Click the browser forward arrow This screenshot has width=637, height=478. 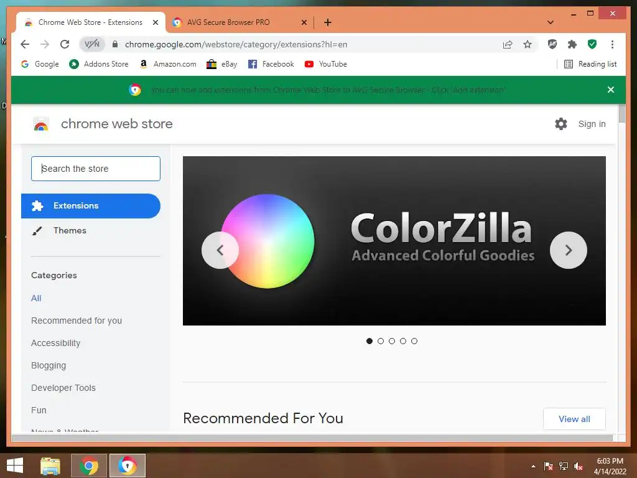(x=45, y=44)
